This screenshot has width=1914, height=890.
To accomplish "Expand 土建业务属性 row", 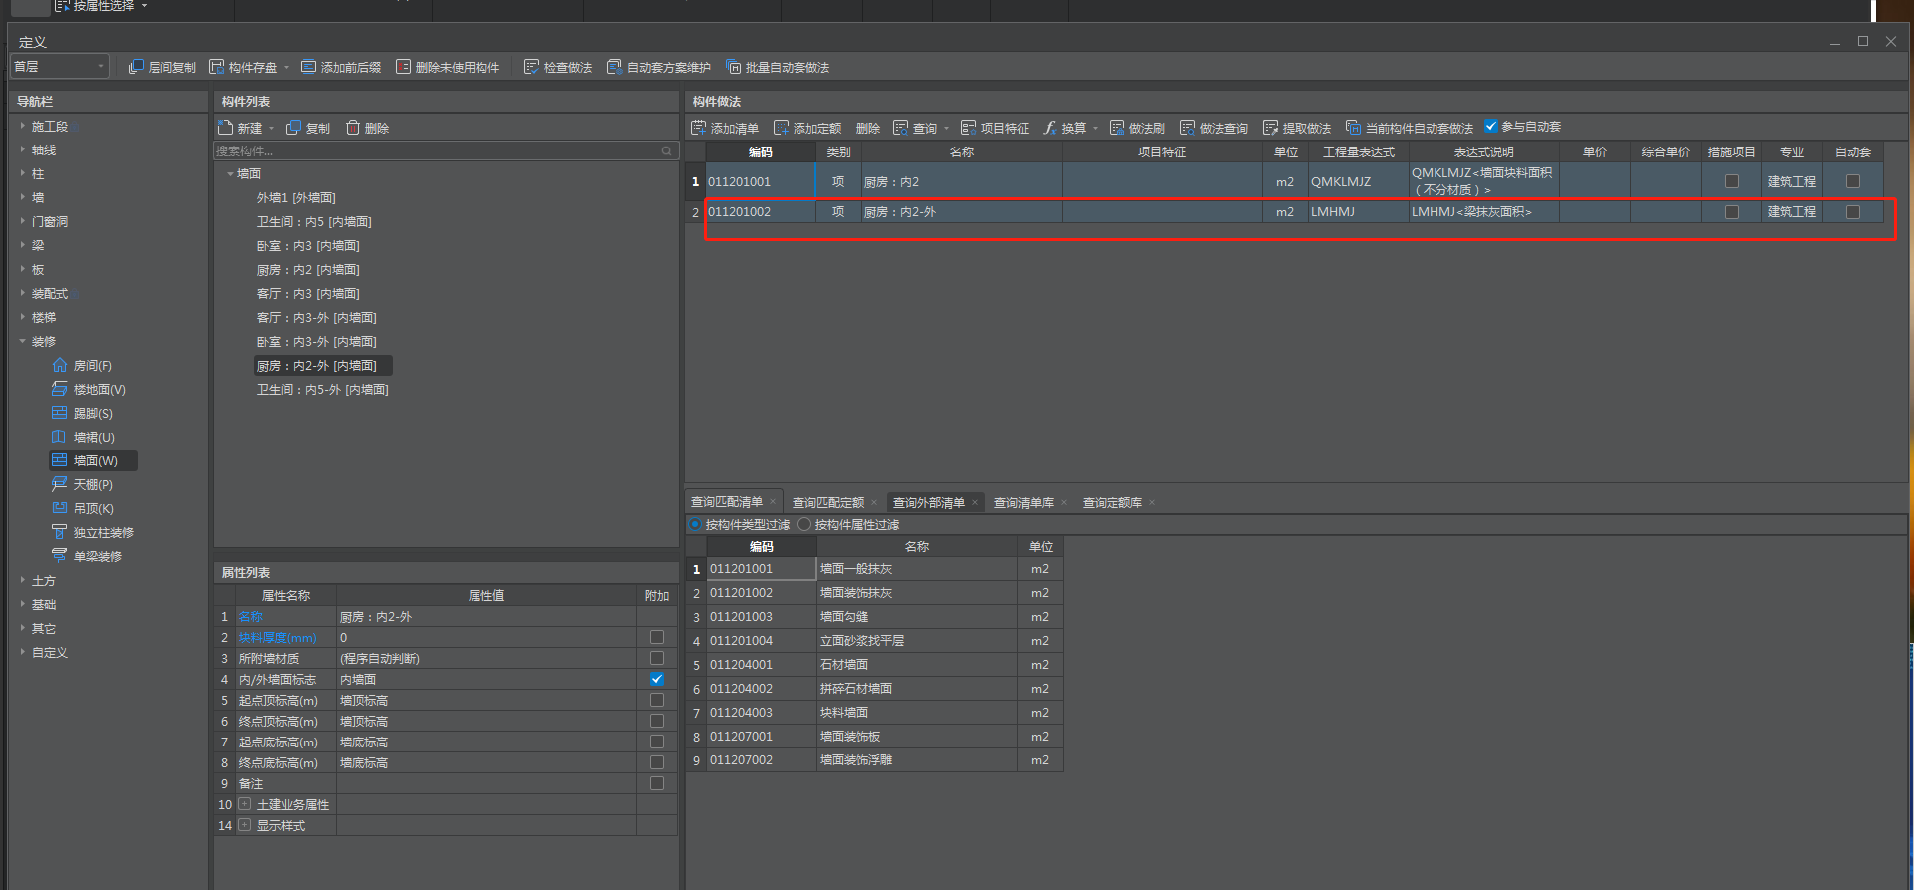I will [245, 804].
